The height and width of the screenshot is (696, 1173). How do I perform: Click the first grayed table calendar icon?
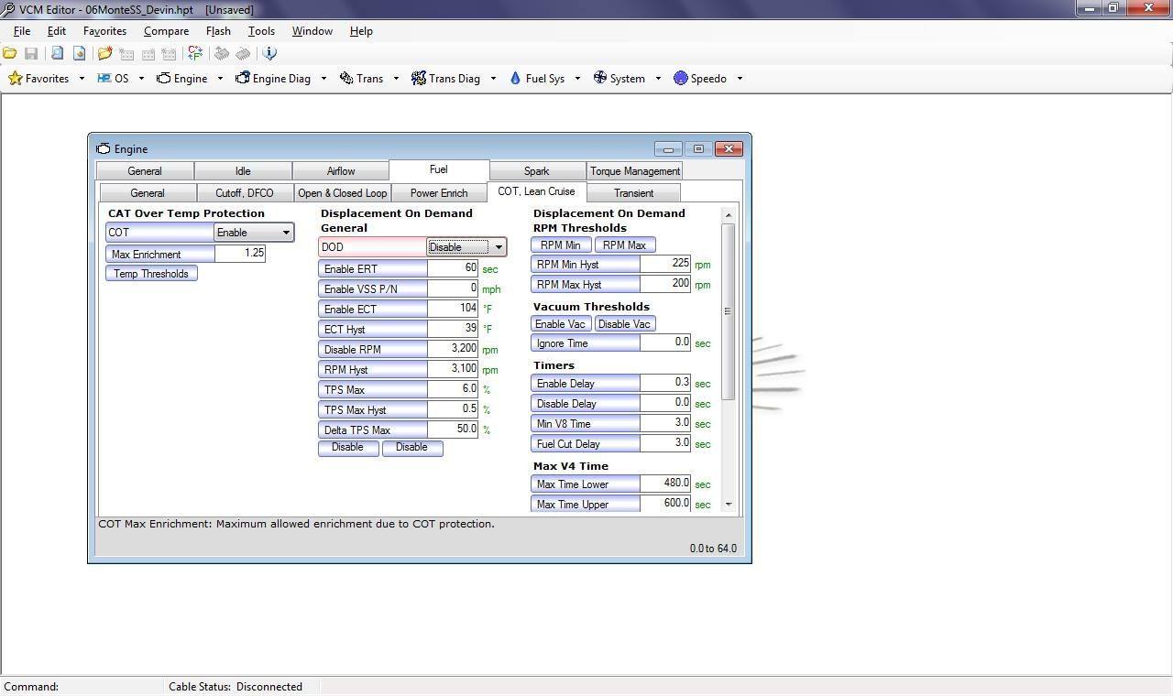coord(126,53)
